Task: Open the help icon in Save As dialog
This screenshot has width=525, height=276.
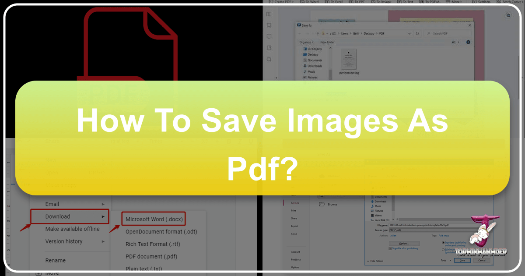Action: coord(468,42)
